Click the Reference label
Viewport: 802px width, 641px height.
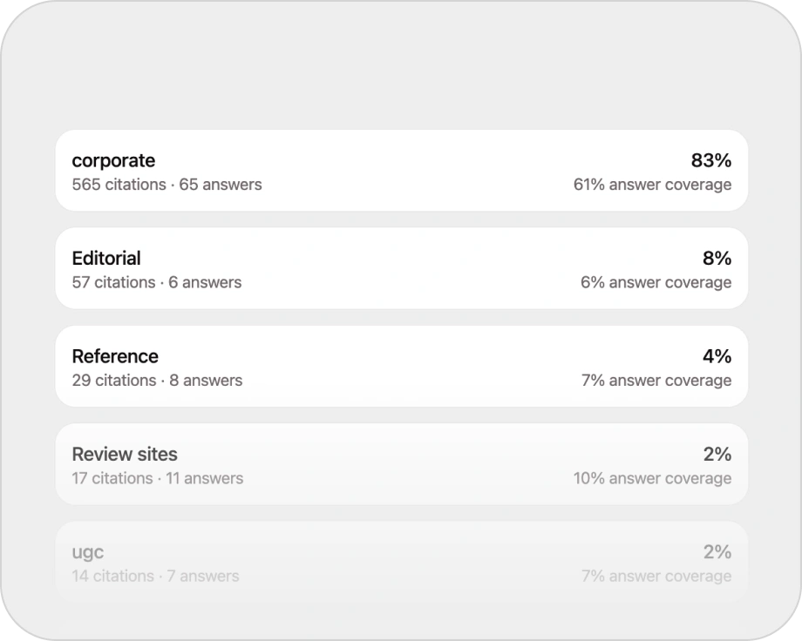[115, 355]
